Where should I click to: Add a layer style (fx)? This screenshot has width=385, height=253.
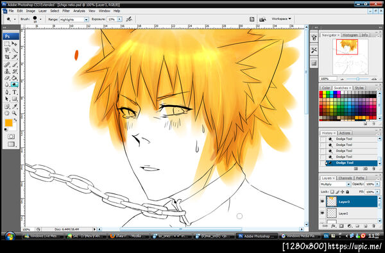(333, 226)
